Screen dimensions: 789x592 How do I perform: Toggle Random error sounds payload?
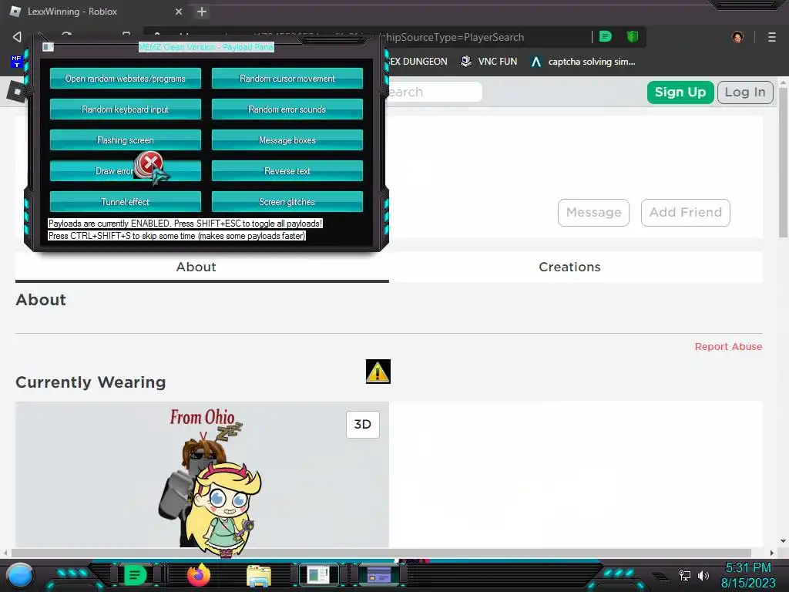pos(287,109)
